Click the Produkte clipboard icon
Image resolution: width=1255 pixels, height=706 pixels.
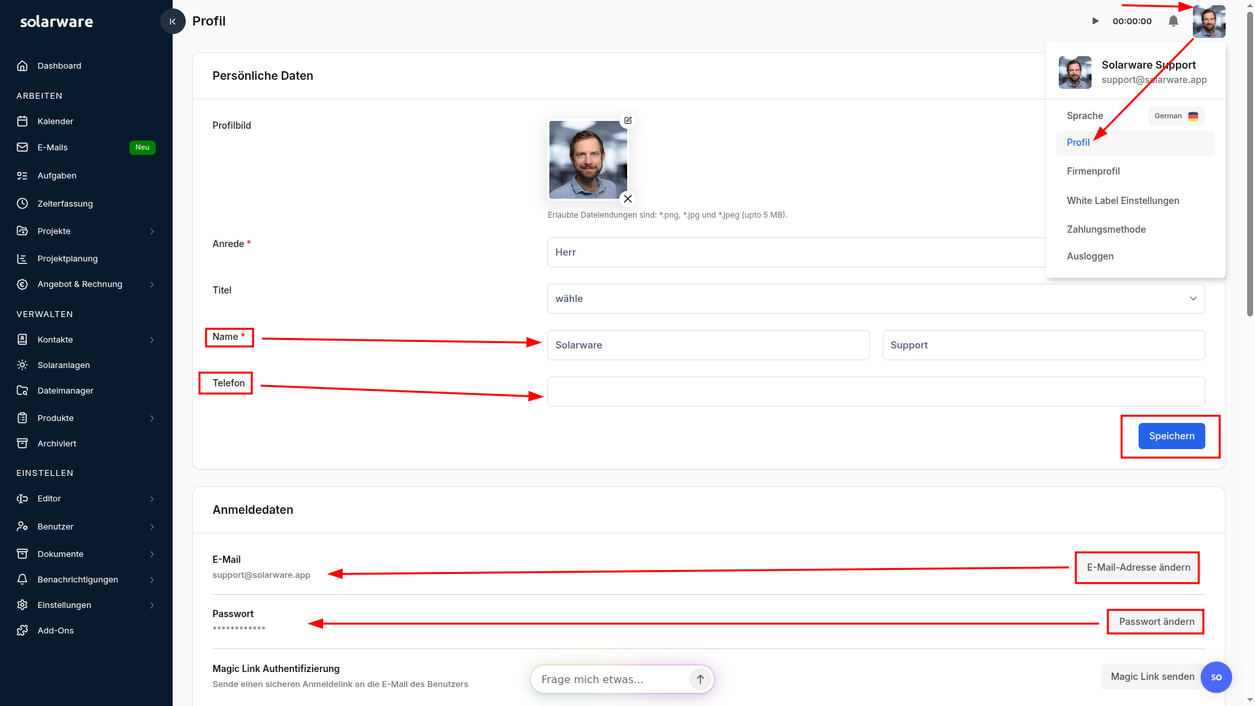tap(22, 418)
